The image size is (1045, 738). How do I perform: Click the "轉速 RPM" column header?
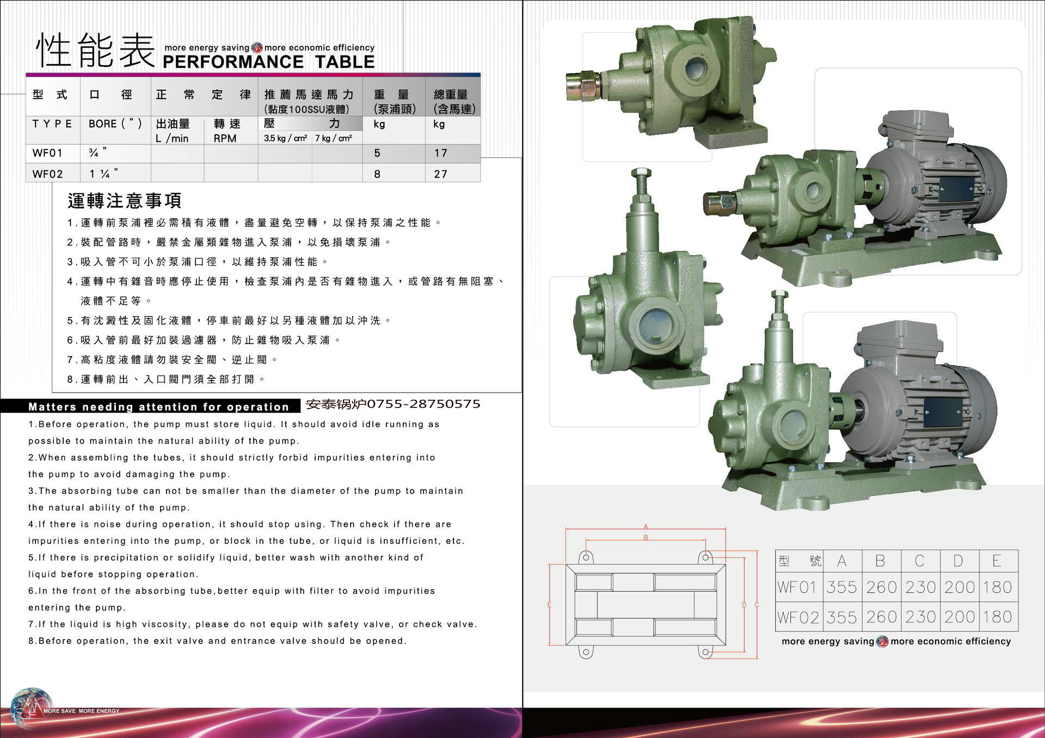click(226, 131)
